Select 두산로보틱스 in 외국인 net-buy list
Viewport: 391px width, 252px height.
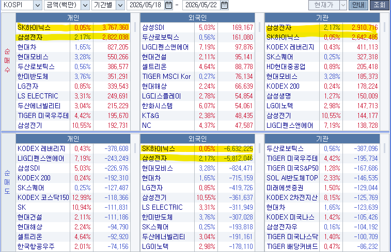(x=160, y=37)
